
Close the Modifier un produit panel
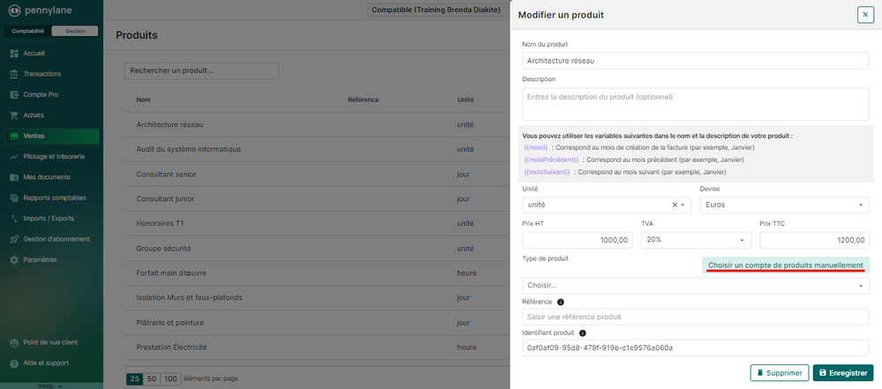[x=865, y=15]
